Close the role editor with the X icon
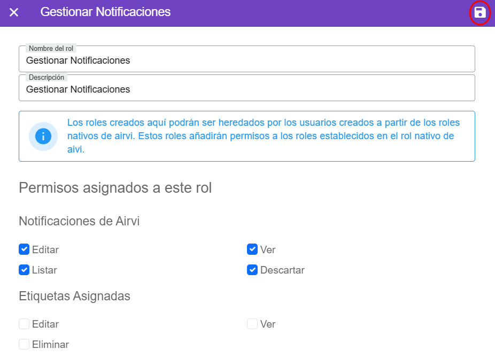Screen dimensions: 495x364 pyautogui.click(x=14, y=12)
